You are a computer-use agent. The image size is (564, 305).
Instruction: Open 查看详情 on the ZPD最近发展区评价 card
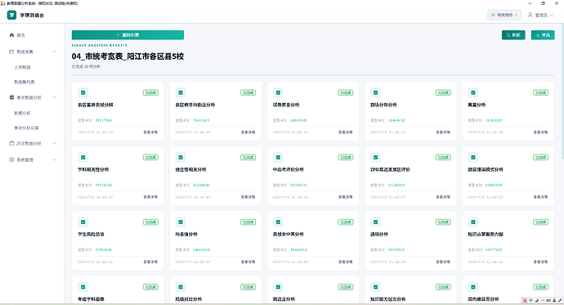pyautogui.click(x=443, y=197)
